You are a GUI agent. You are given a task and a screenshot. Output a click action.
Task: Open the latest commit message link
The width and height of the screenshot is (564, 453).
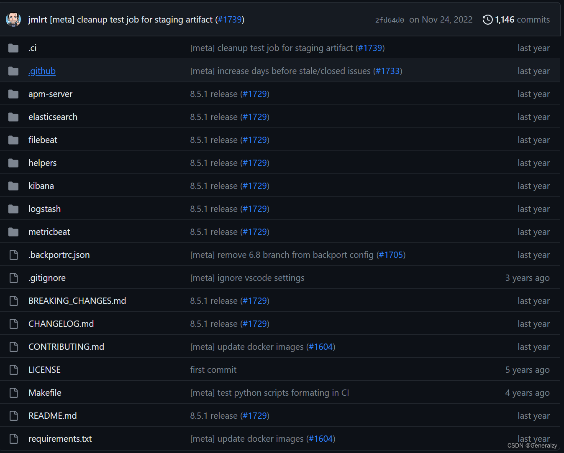point(131,20)
